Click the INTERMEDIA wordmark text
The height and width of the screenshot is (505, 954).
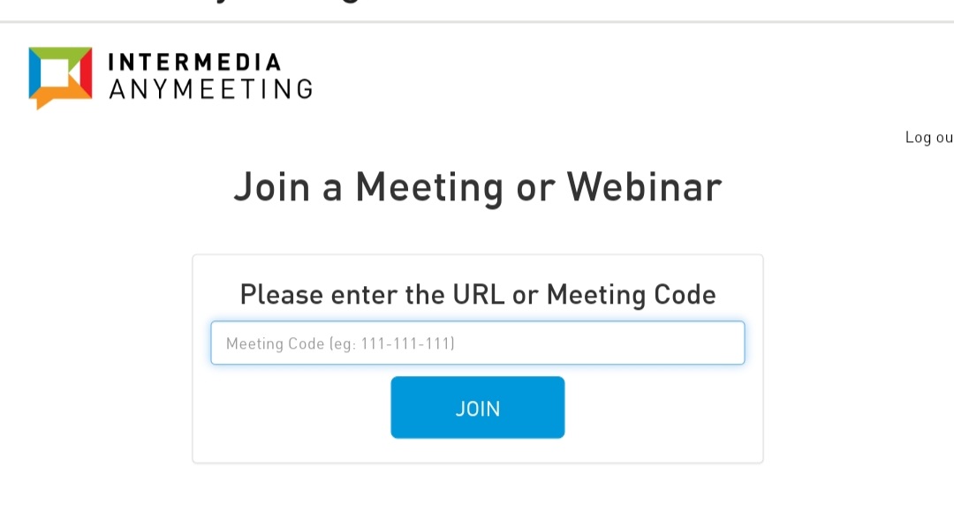[194, 63]
